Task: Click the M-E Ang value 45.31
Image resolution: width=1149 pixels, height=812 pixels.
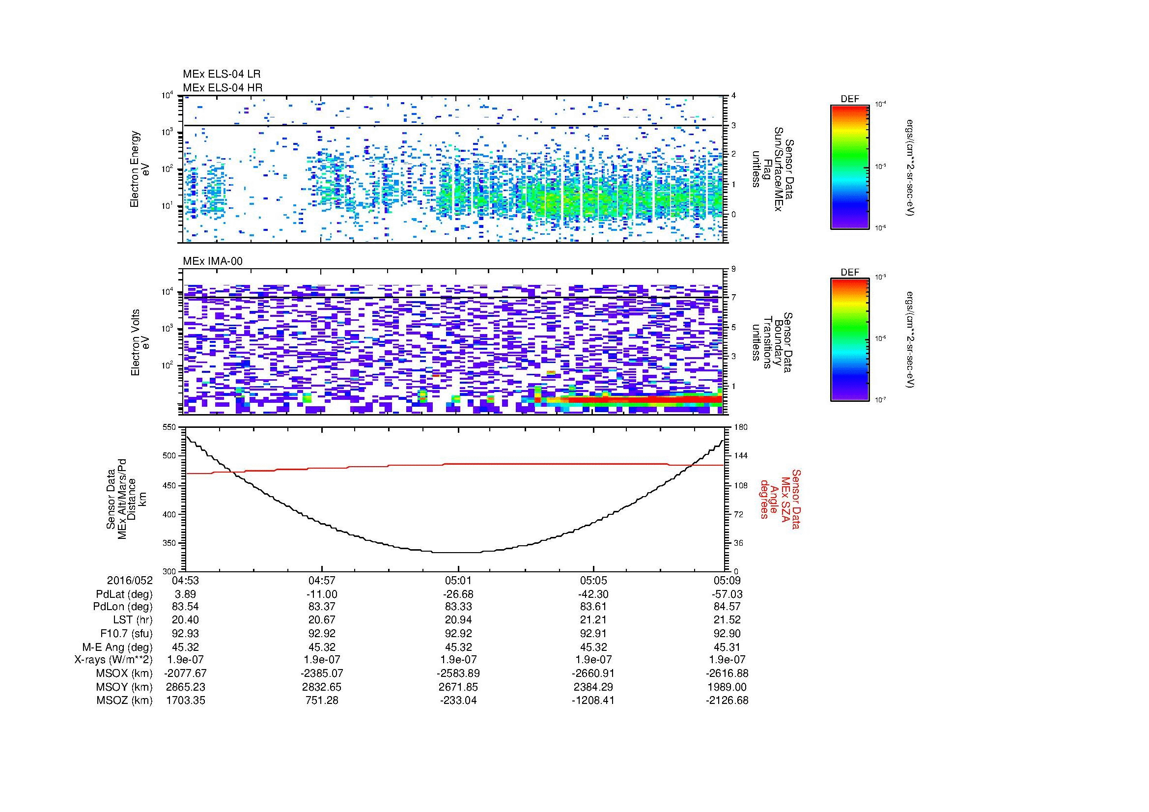Action: (x=727, y=647)
